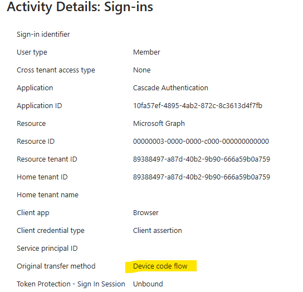The width and height of the screenshot is (303, 292).
Task: Select the Sign-in identifier label
Action: pos(43,34)
